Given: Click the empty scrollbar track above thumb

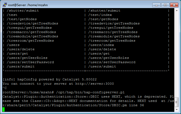Looking at the screenshot, I should (x=177, y=54).
